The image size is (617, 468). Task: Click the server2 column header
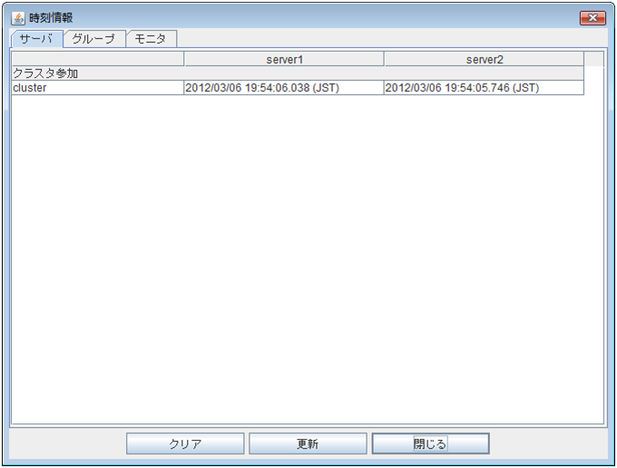[484, 59]
